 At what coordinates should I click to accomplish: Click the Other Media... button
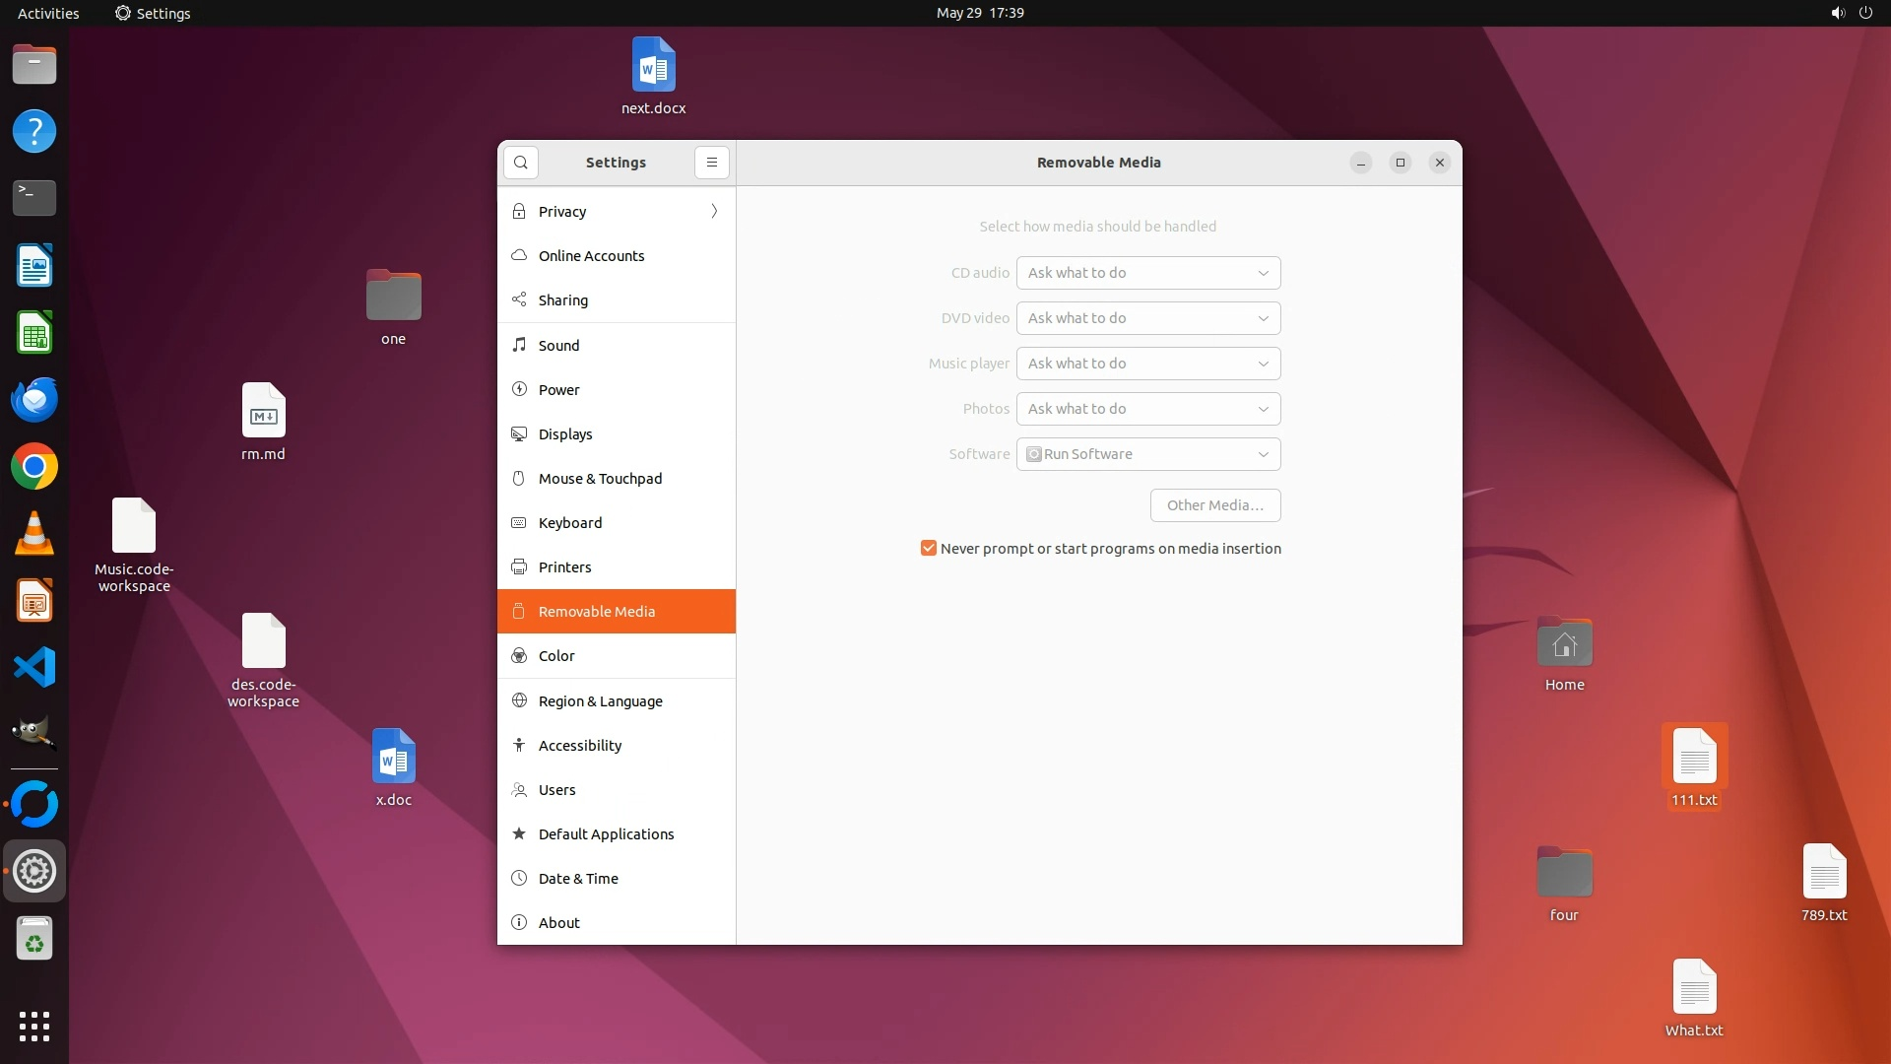pyautogui.click(x=1214, y=505)
